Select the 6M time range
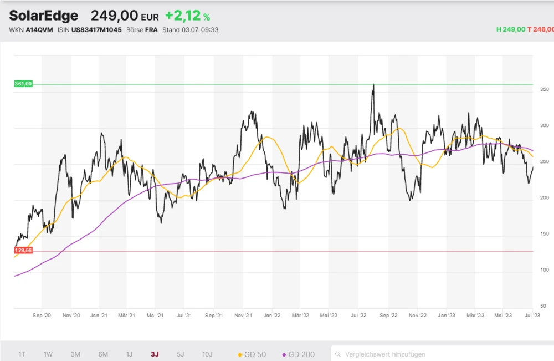Screen dimensions: 554x361 103,354
